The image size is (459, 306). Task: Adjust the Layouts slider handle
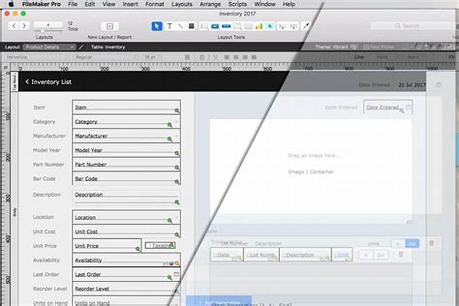click(x=42, y=30)
